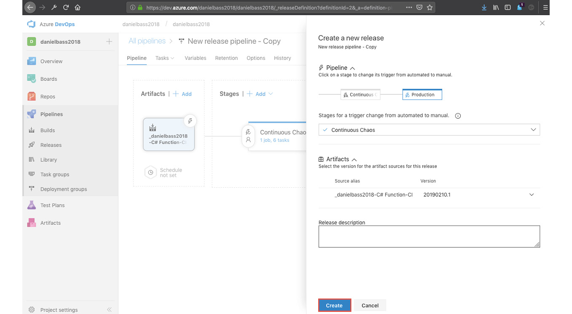Click Add next to Artifacts

(x=182, y=94)
